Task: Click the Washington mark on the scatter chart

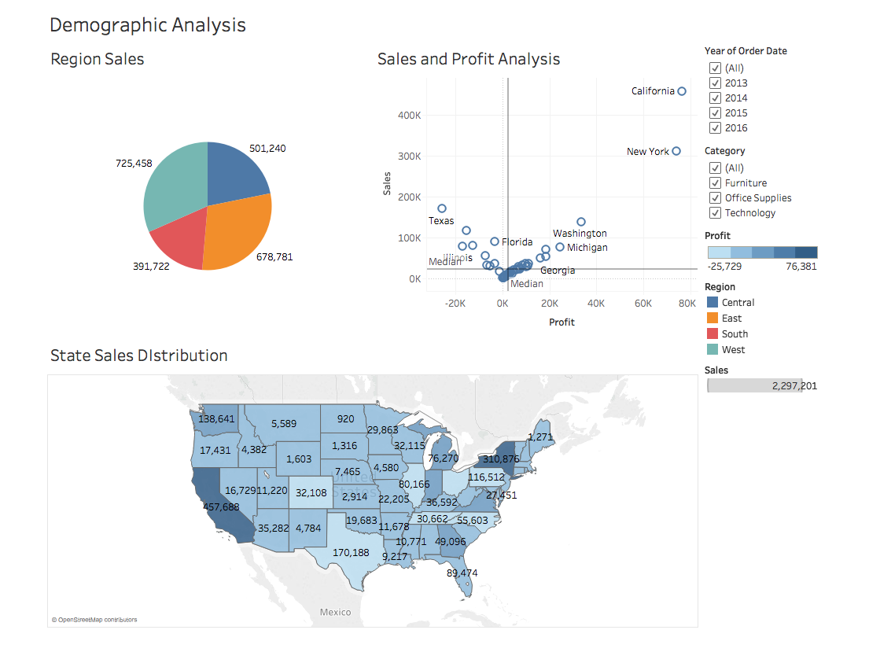Action: [x=580, y=221]
